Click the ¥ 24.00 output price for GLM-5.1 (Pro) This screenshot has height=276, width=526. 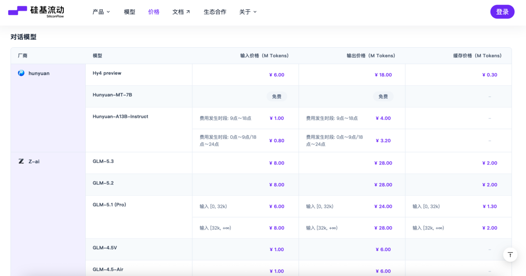383,206
